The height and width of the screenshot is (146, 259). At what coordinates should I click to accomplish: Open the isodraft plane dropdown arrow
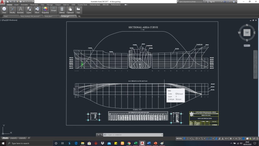point(205,138)
